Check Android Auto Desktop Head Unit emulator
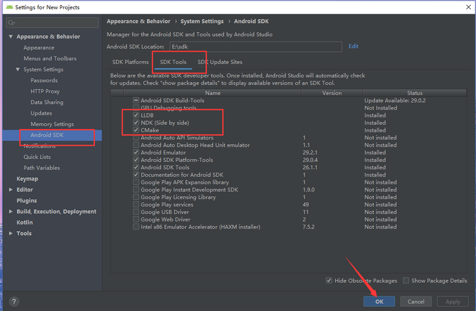Image resolution: width=476 pixels, height=311 pixels. tap(136, 145)
